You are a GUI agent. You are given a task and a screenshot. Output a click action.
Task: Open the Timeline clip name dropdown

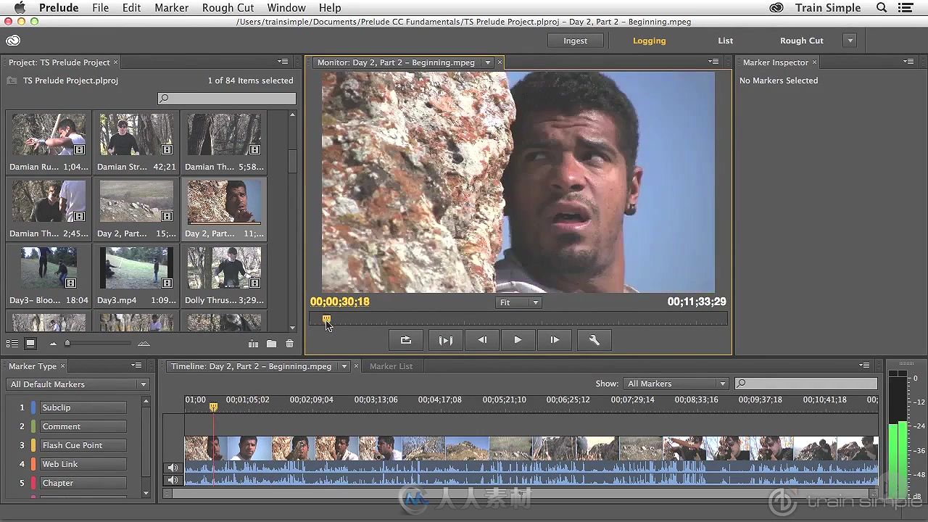click(x=344, y=366)
